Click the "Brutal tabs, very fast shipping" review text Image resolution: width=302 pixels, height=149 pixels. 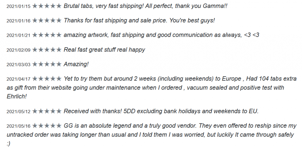tap(145, 6)
